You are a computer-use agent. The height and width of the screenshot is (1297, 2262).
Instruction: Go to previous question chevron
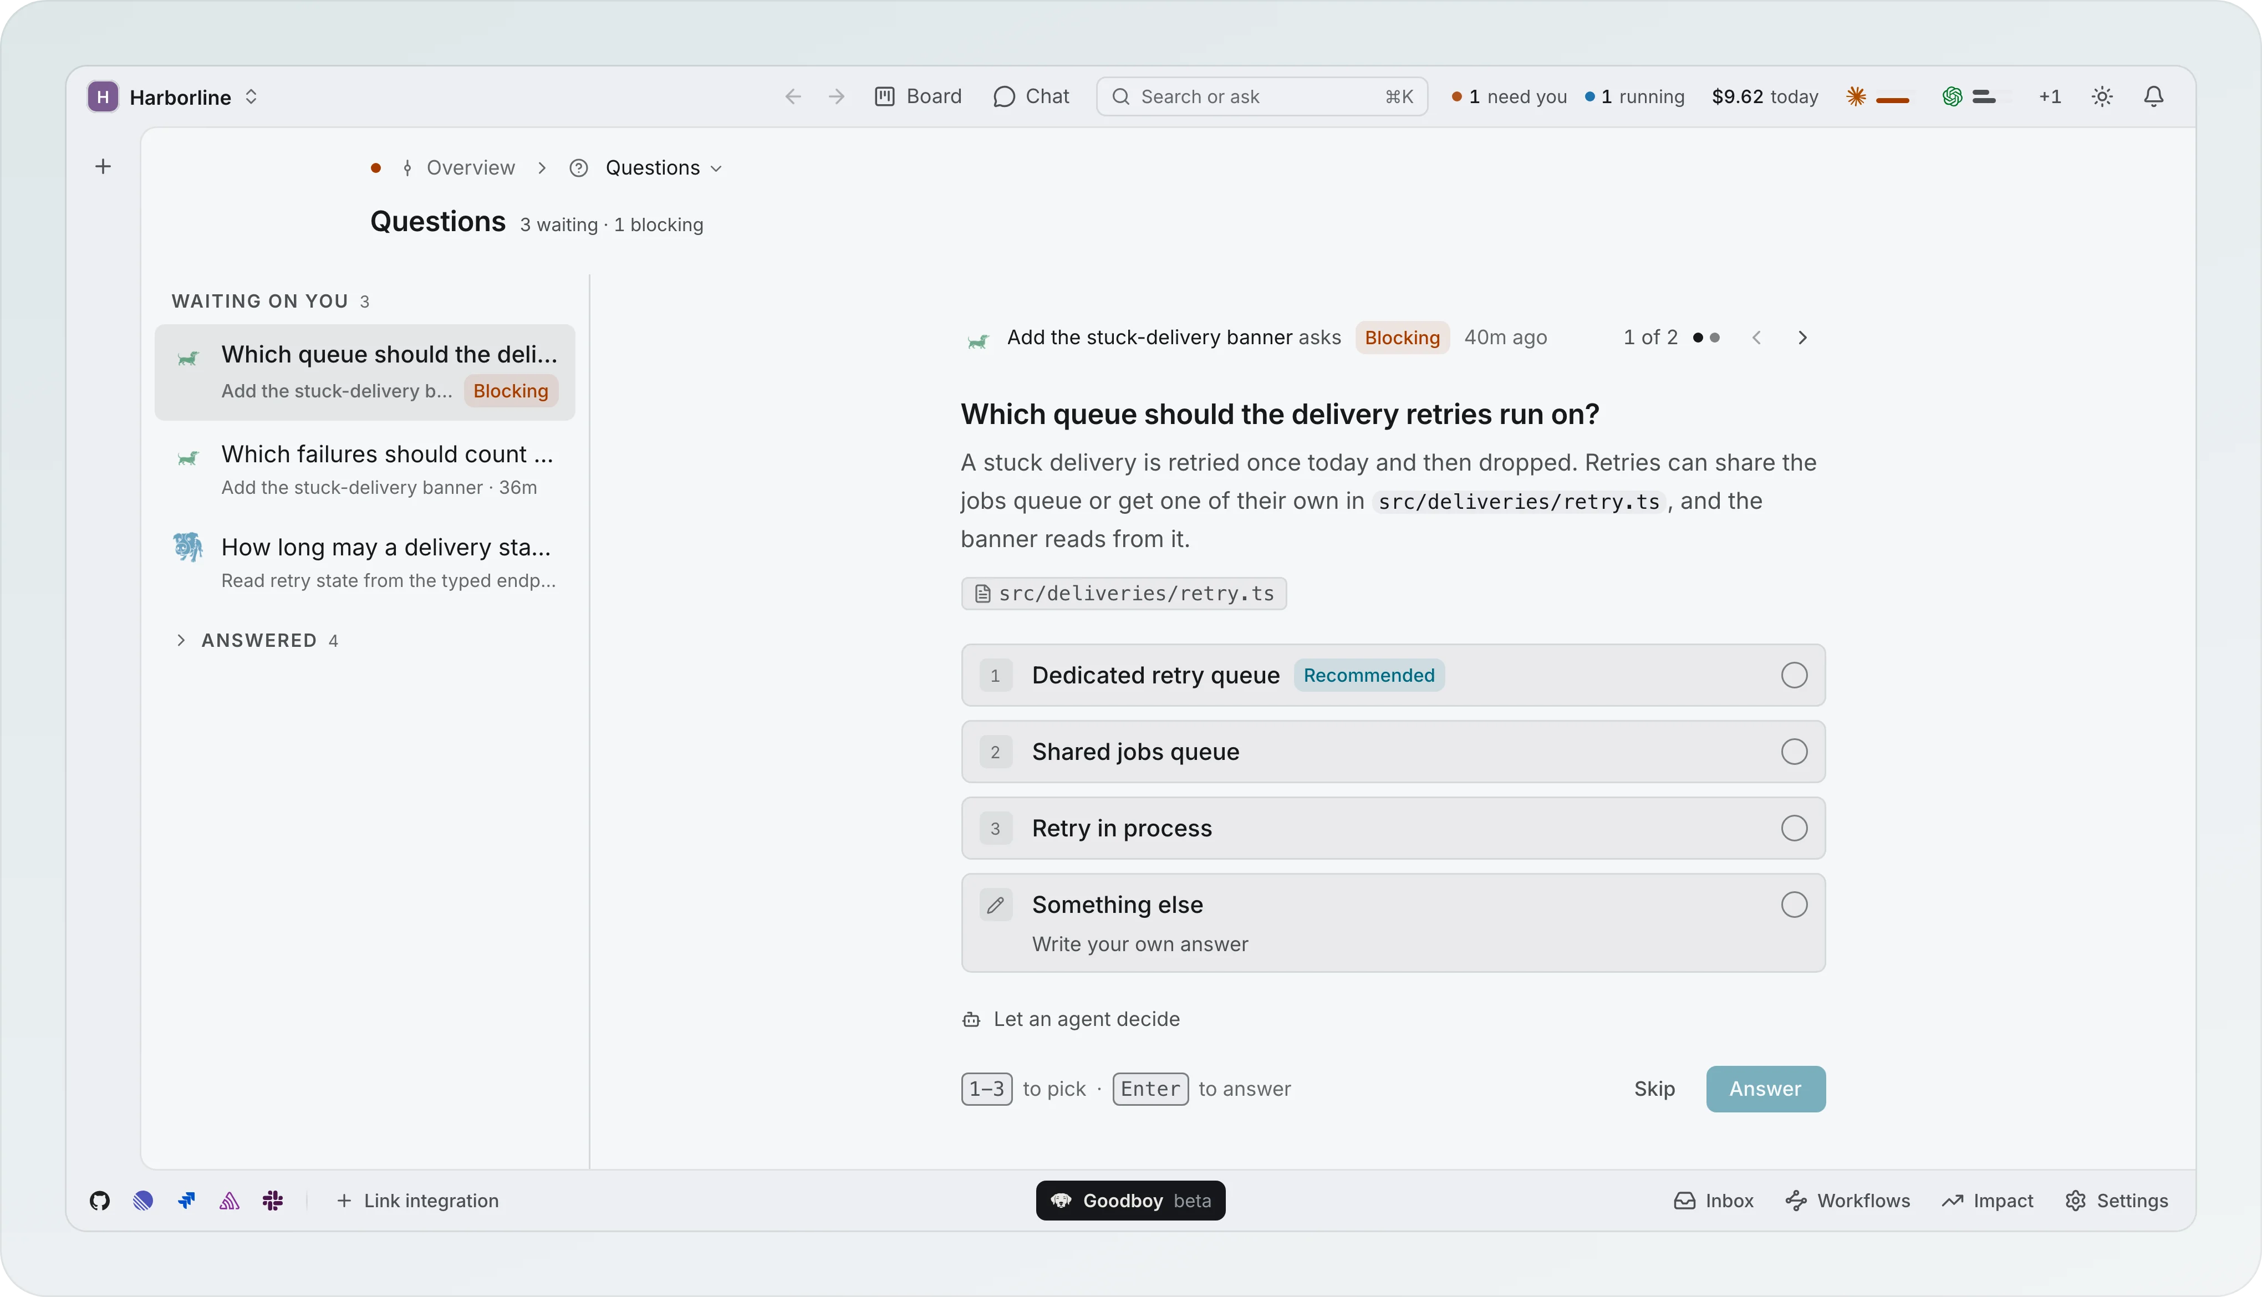click(1756, 338)
